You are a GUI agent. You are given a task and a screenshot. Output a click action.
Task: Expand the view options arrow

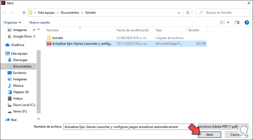coord(228,22)
